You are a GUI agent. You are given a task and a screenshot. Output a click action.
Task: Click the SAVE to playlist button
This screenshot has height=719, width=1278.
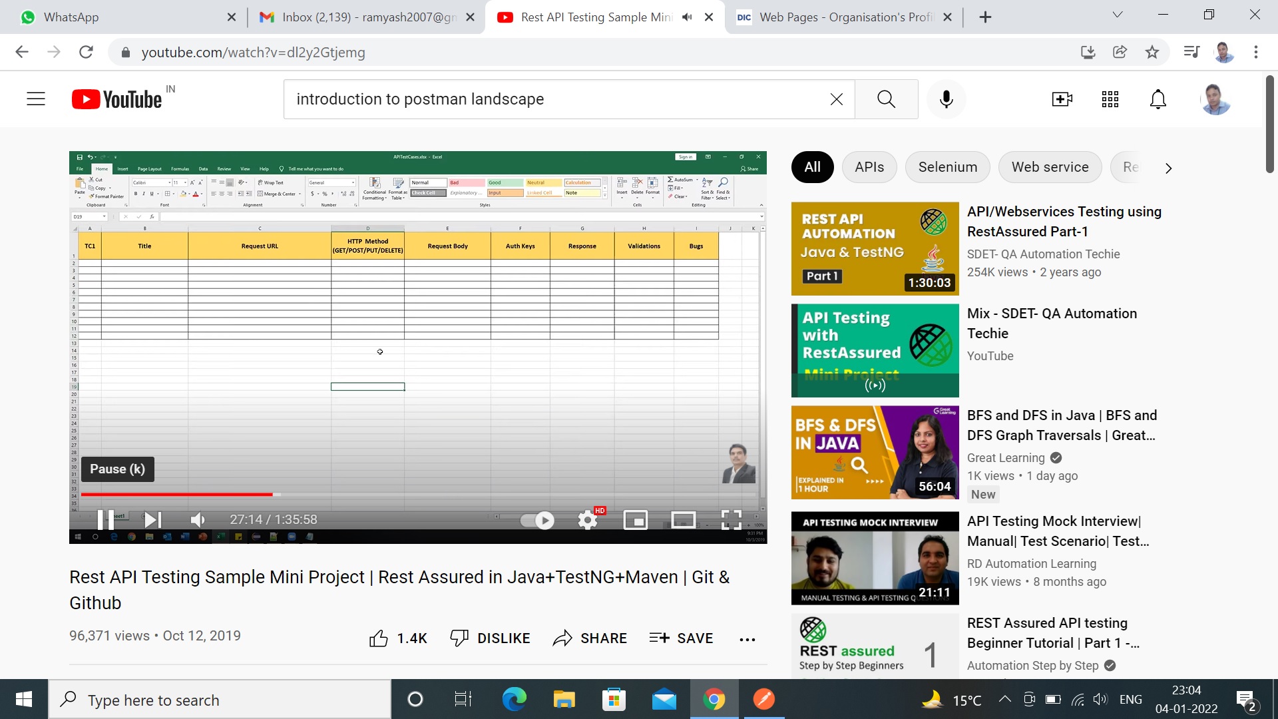pyautogui.click(x=681, y=638)
